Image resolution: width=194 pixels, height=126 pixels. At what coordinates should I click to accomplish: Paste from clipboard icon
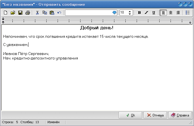(x=52, y=13)
